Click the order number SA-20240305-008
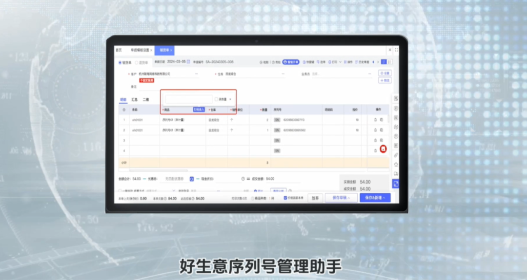 pyautogui.click(x=220, y=62)
